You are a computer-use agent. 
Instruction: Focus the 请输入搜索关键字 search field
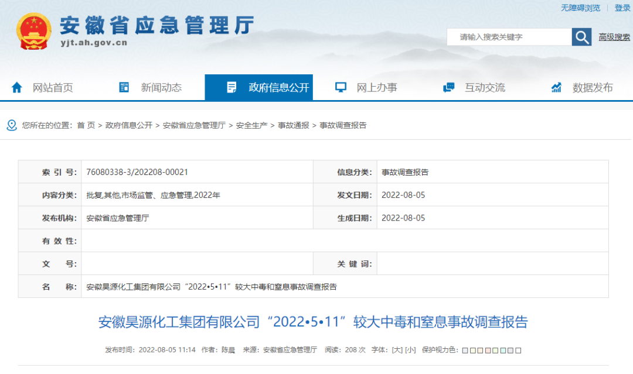pos(509,37)
